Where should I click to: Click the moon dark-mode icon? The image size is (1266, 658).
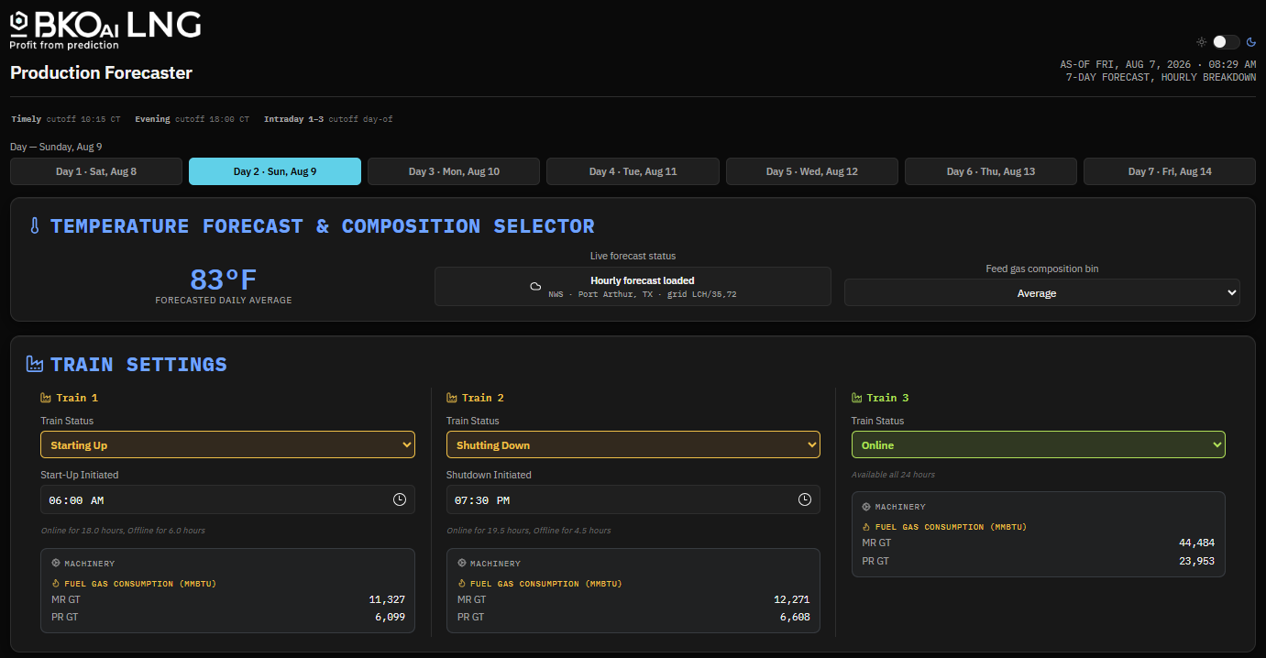pos(1249,42)
